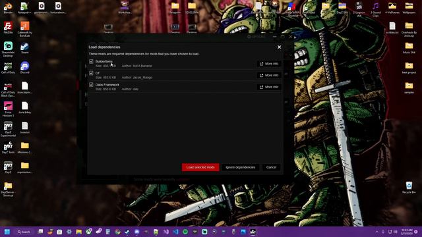Uncheck the CF dependency checkbox
The image size is (422, 237).
[x=91, y=73]
